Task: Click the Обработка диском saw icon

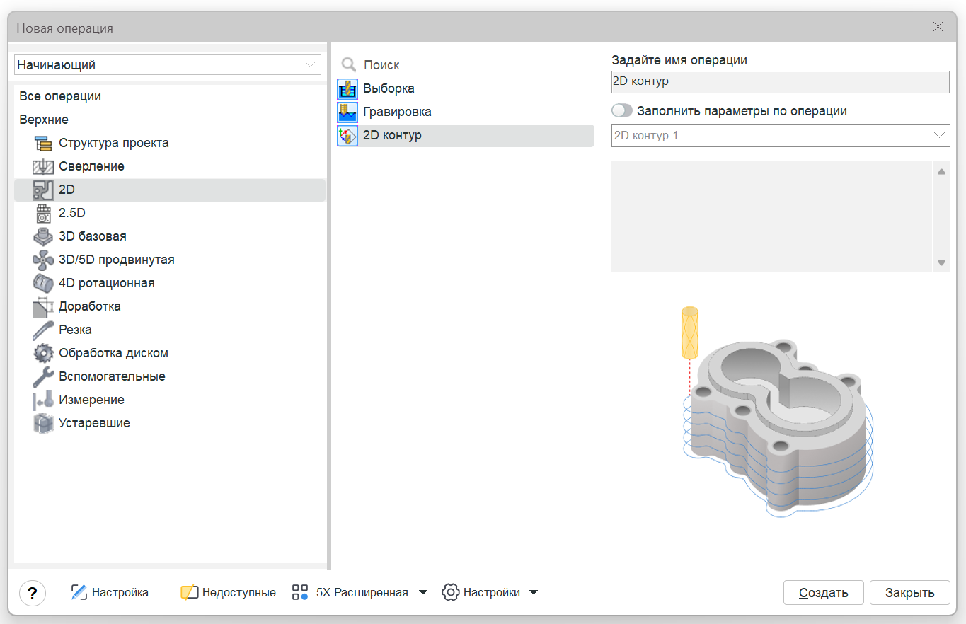Action: click(x=43, y=354)
